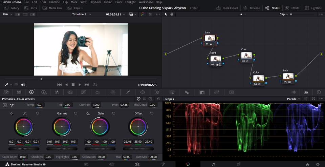Reset the Lift wheel
325x167 pixels.
(37, 113)
